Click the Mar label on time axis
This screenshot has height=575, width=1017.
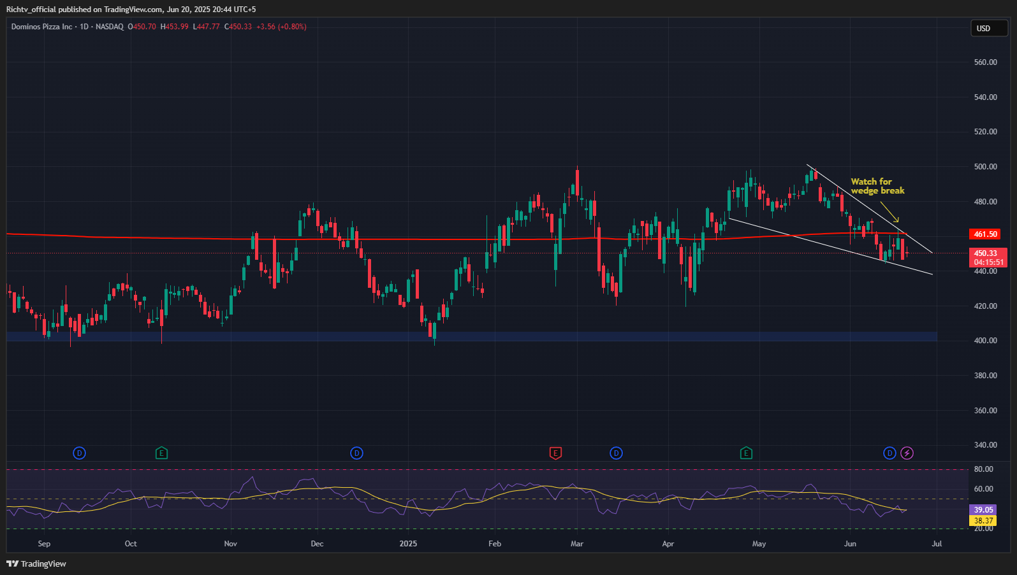coord(577,544)
